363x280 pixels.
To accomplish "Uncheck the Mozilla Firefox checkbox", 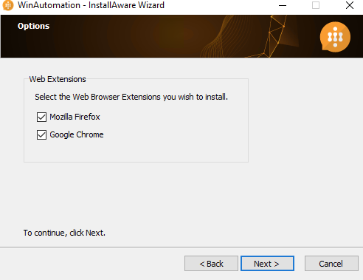I will point(41,117).
